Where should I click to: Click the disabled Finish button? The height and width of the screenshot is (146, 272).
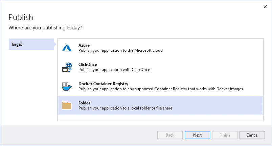[x=225, y=135]
